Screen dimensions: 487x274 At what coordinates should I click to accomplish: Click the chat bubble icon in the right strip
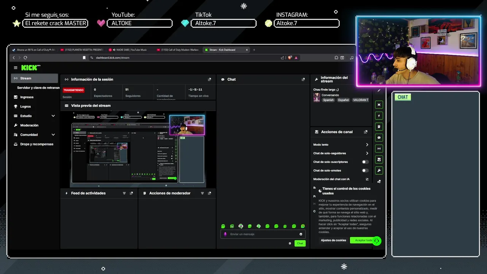pos(379,138)
